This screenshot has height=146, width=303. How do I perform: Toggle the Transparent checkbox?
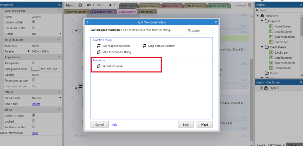click(x=34, y=63)
